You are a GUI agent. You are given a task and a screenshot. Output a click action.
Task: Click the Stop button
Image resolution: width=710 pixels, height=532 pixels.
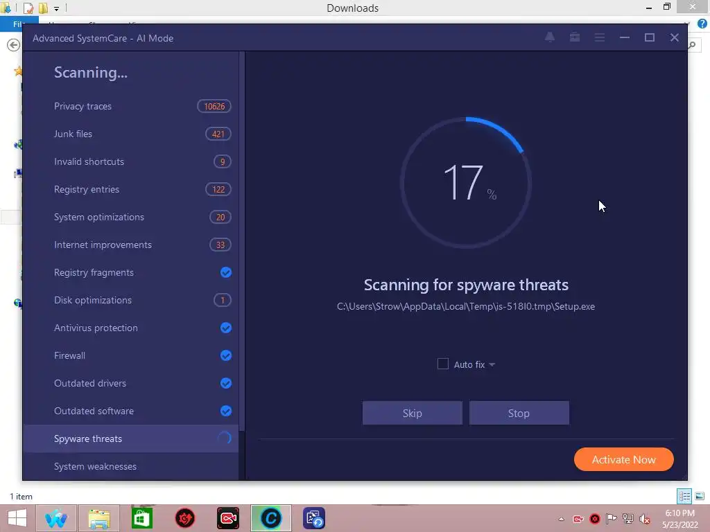(519, 413)
